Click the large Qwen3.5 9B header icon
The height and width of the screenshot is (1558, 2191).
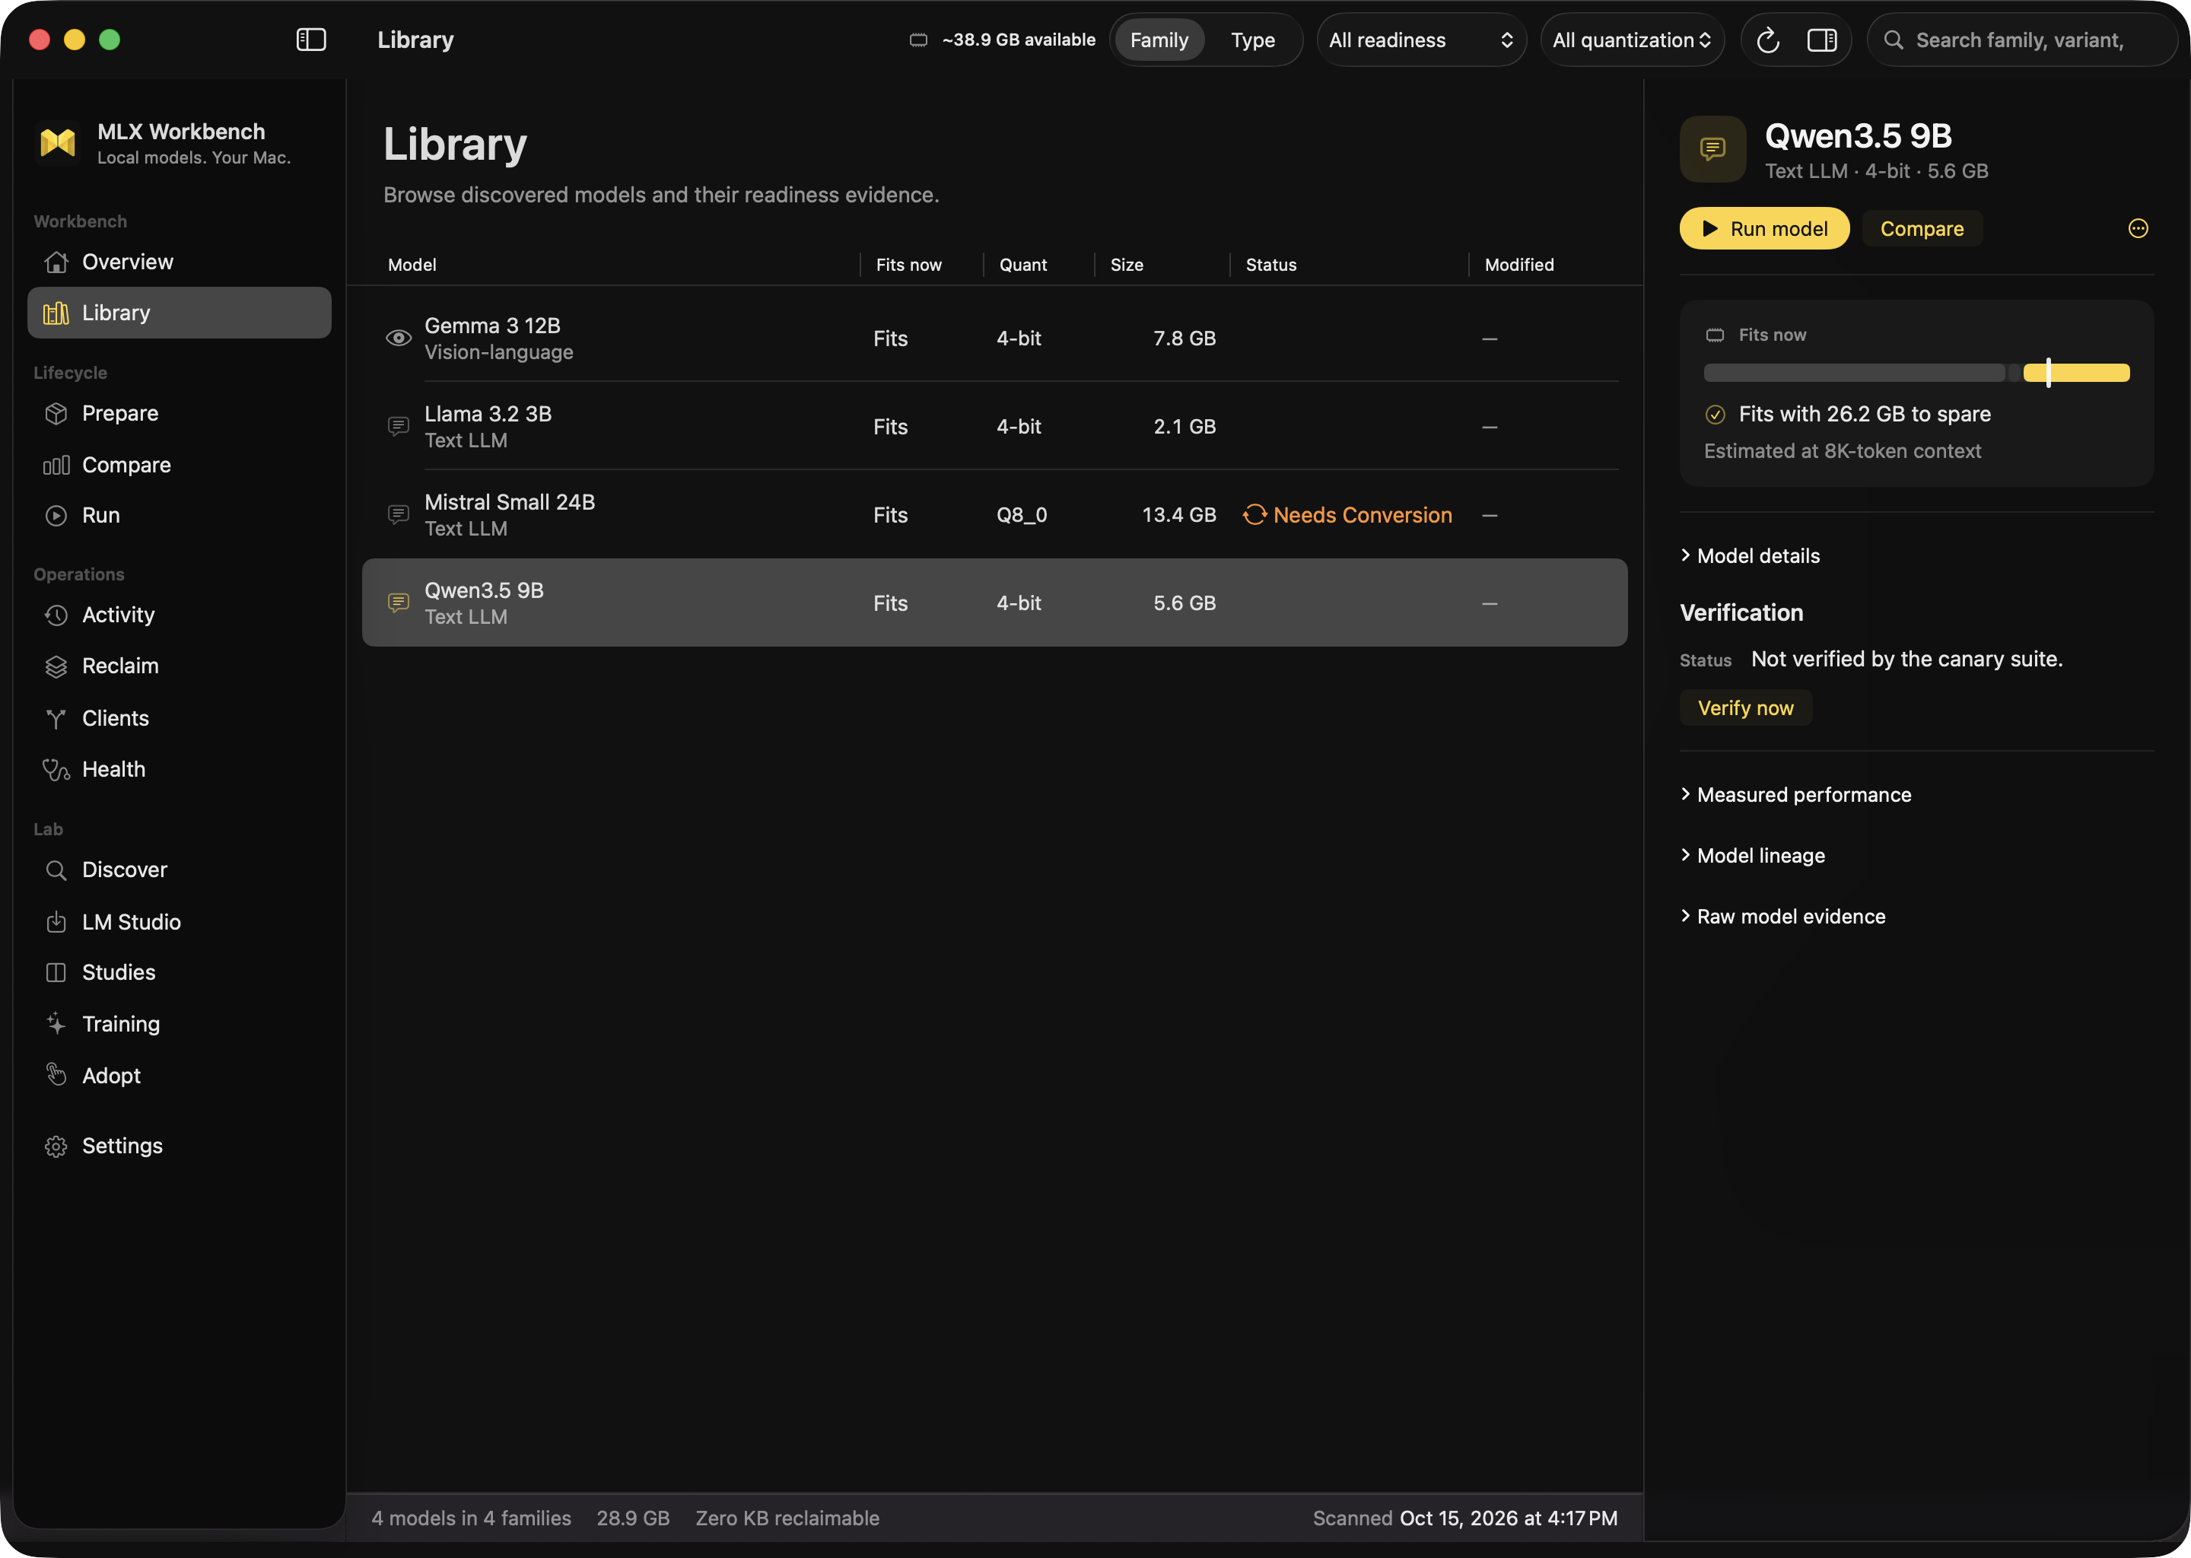(x=1712, y=148)
